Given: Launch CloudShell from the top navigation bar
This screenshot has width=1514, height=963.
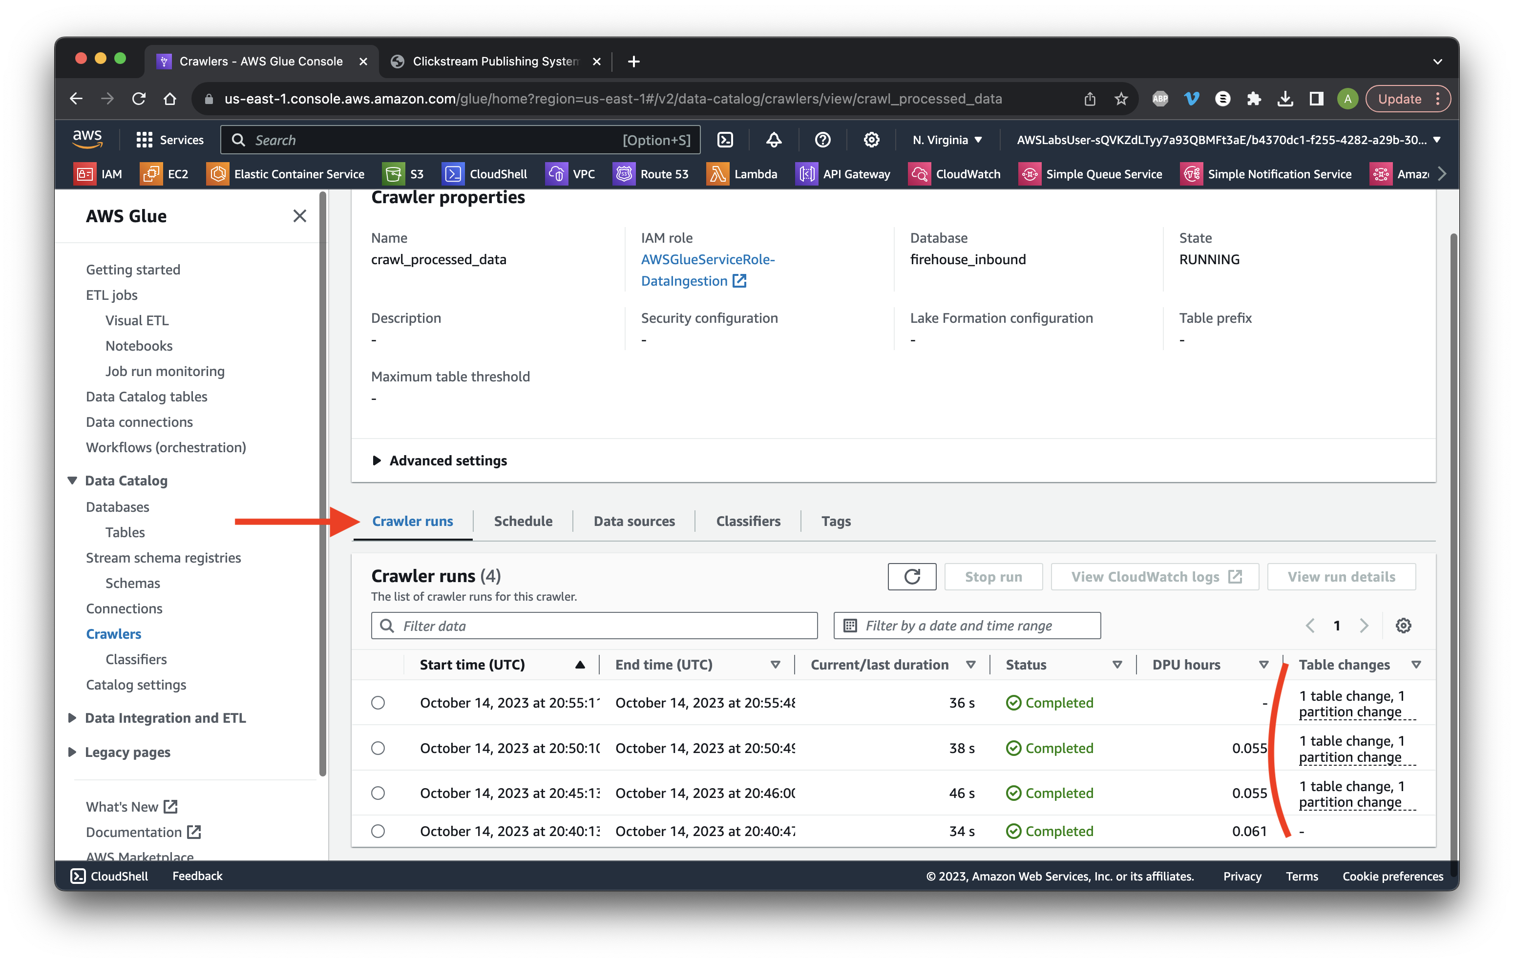Looking at the screenshot, I should 725,140.
